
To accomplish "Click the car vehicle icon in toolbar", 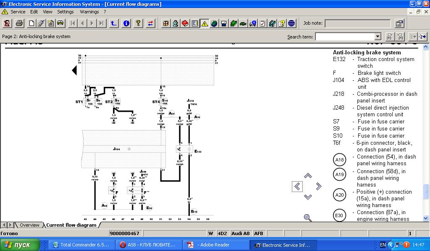I will 60,23.
